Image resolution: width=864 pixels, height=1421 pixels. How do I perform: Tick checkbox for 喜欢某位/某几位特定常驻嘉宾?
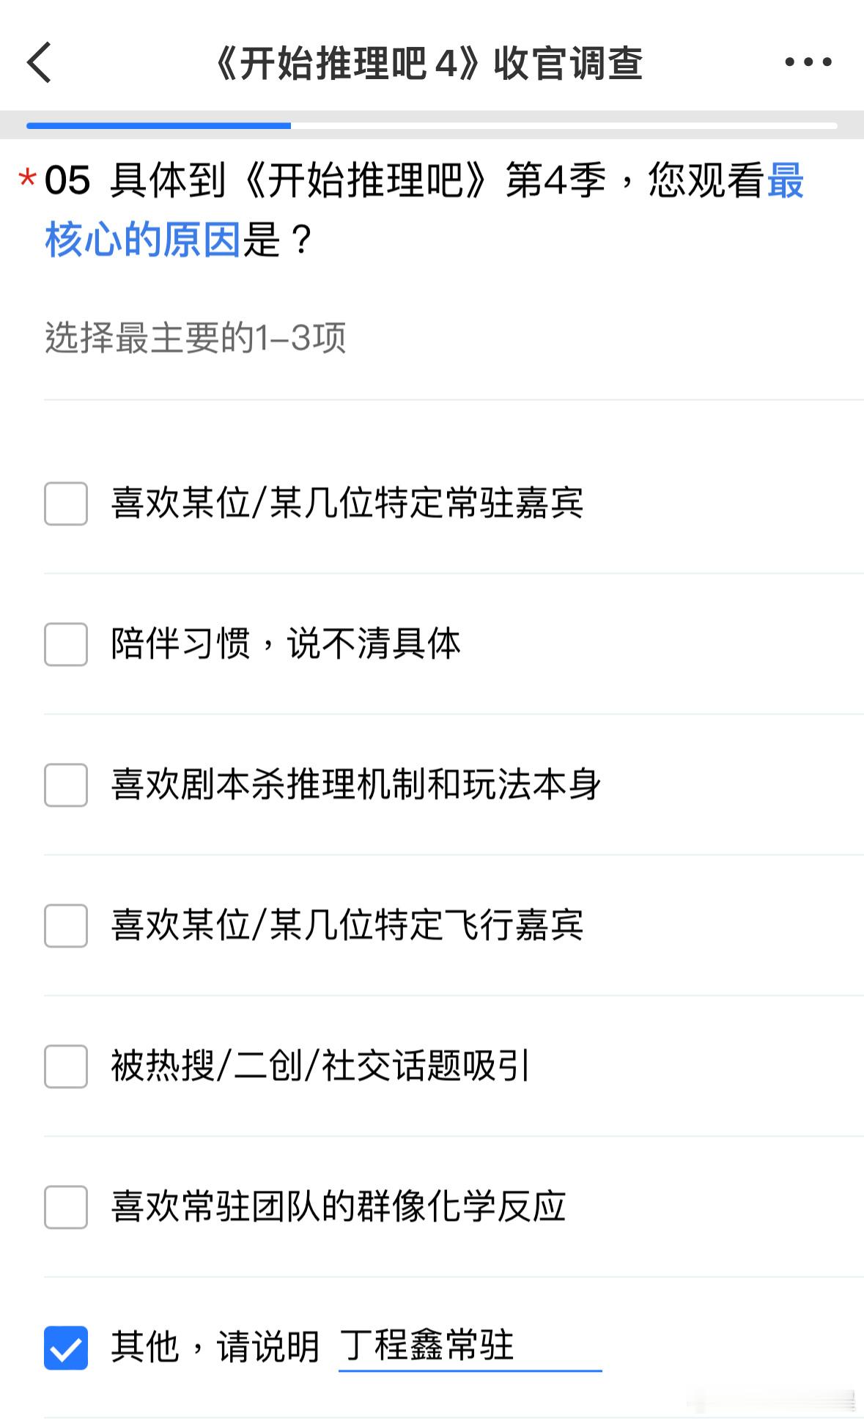[66, 503]
